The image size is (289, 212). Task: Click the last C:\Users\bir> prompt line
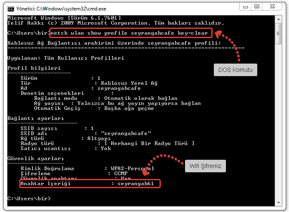click(27, 197)
